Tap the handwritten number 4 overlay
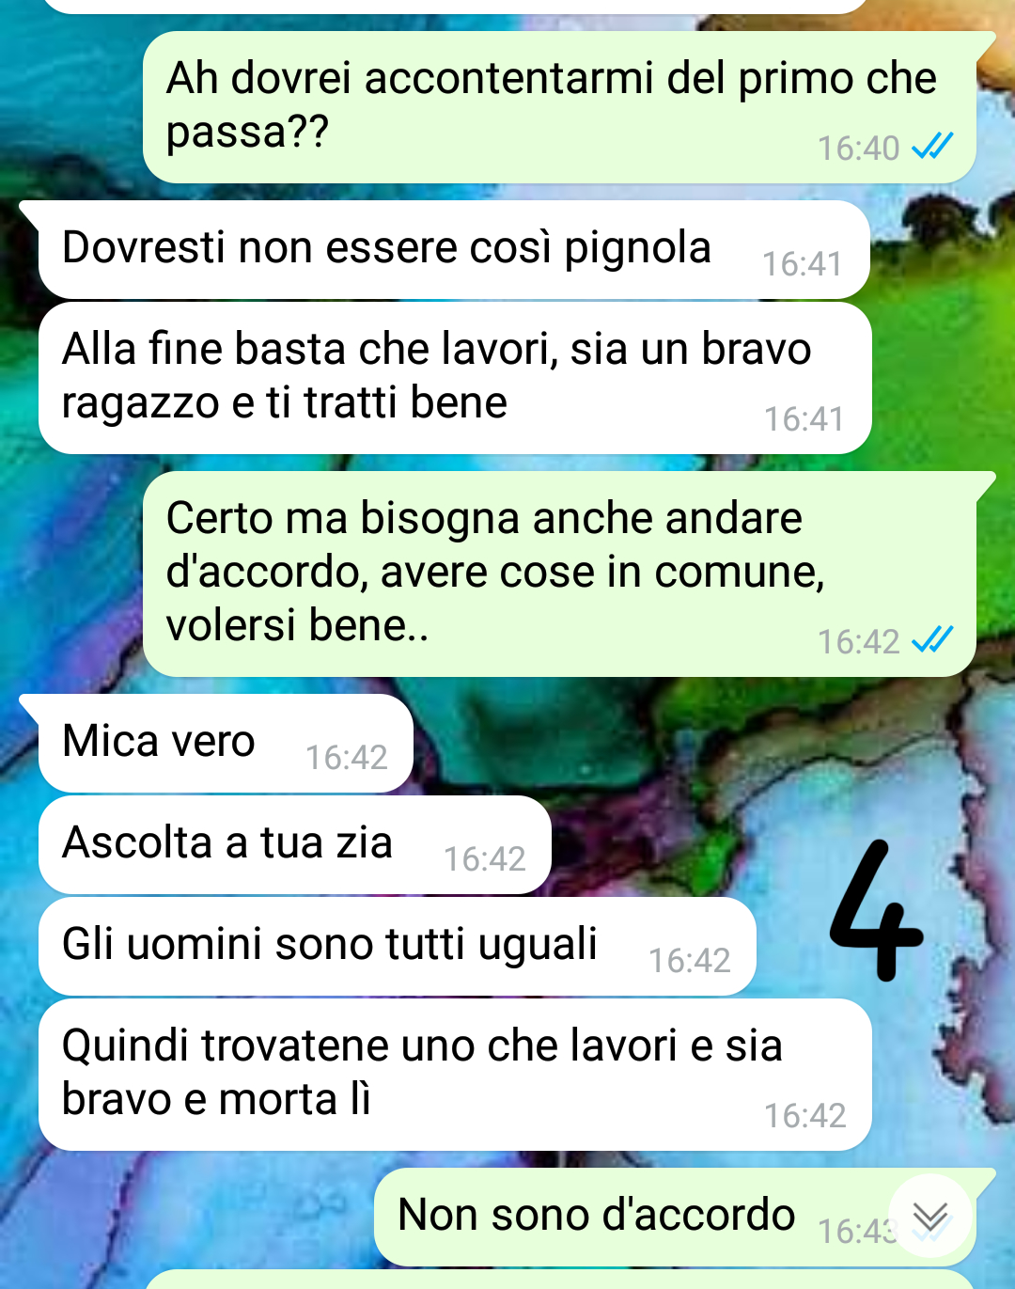 pyautogui.click(x=876, y=910)
